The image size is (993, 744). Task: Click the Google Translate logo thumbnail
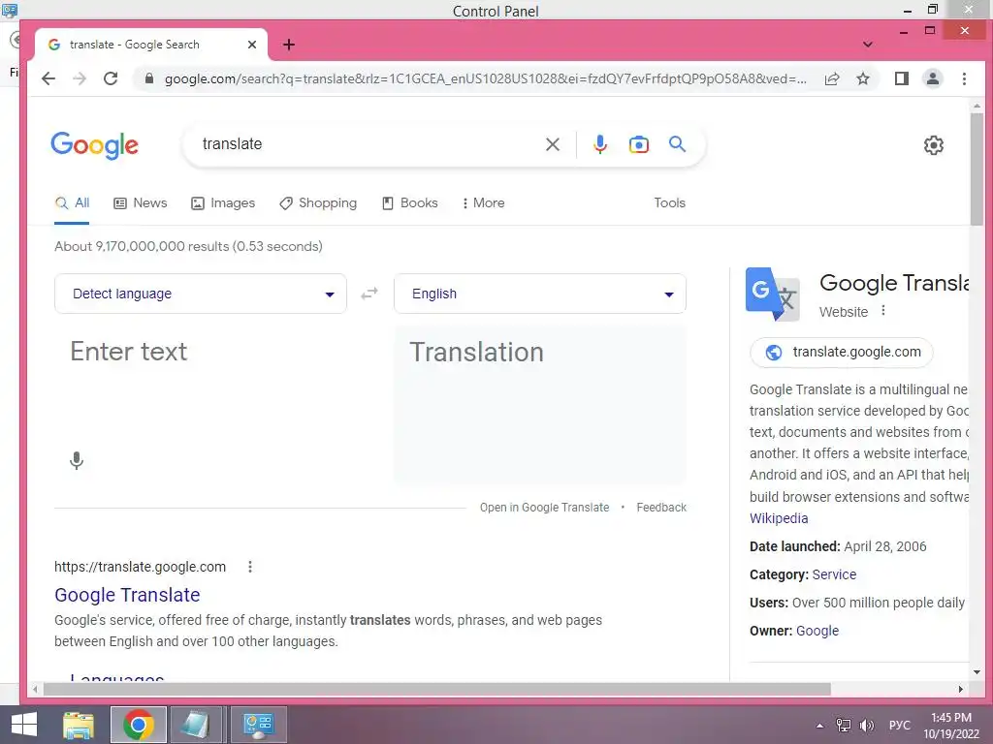point(773,294)
